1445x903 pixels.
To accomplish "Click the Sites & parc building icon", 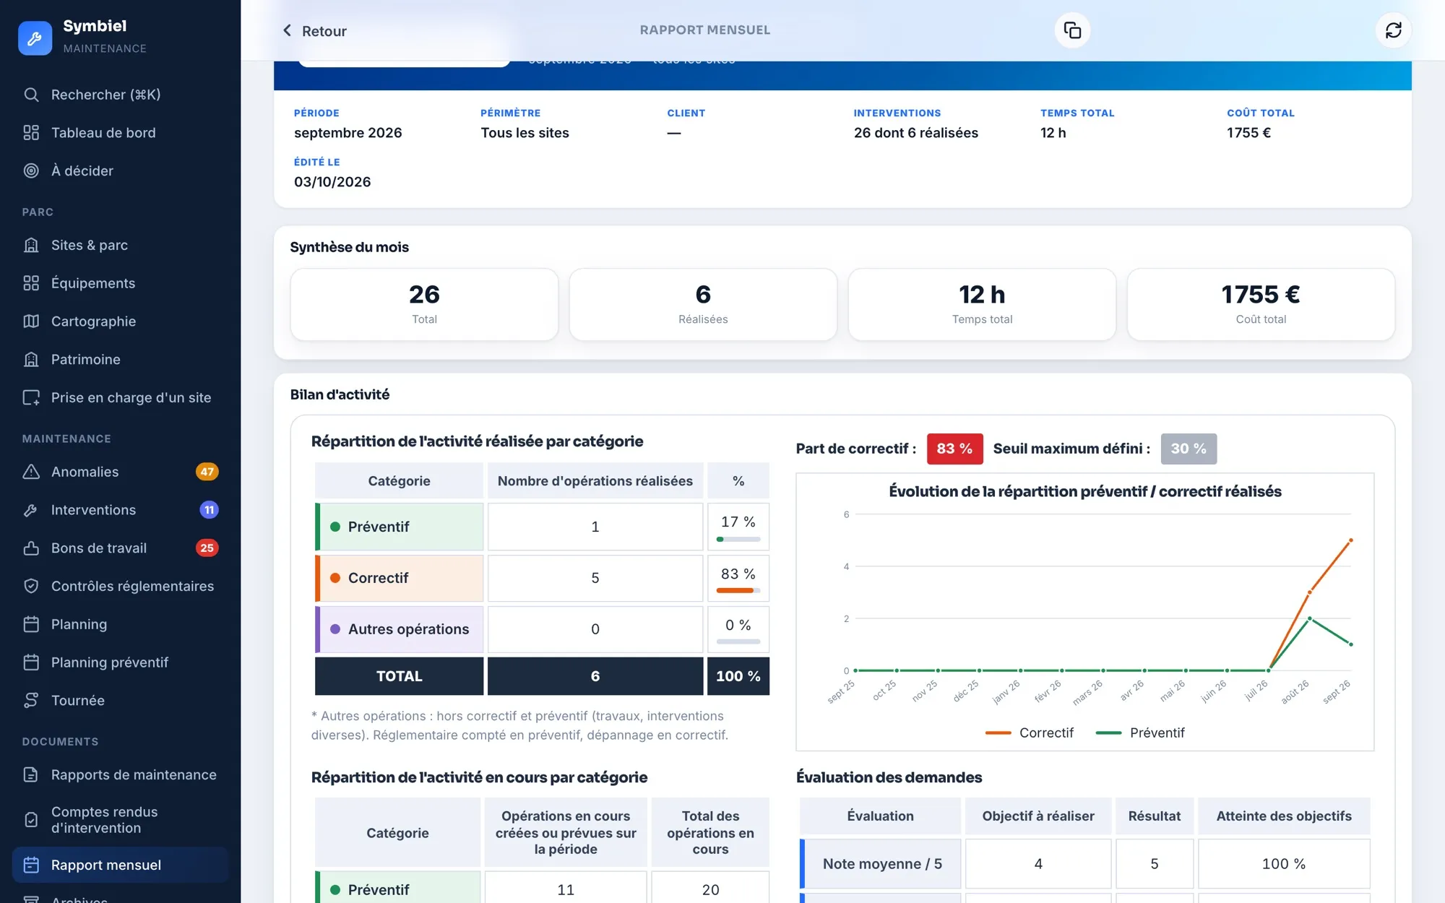I will pyautogui.click(x=31, y=246).
